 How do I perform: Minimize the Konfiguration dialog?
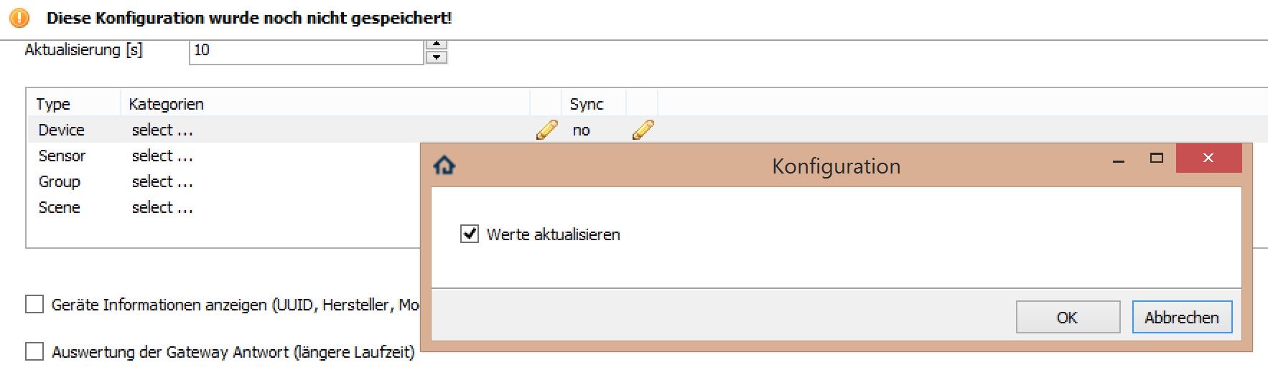click(x=1118, y=159)
